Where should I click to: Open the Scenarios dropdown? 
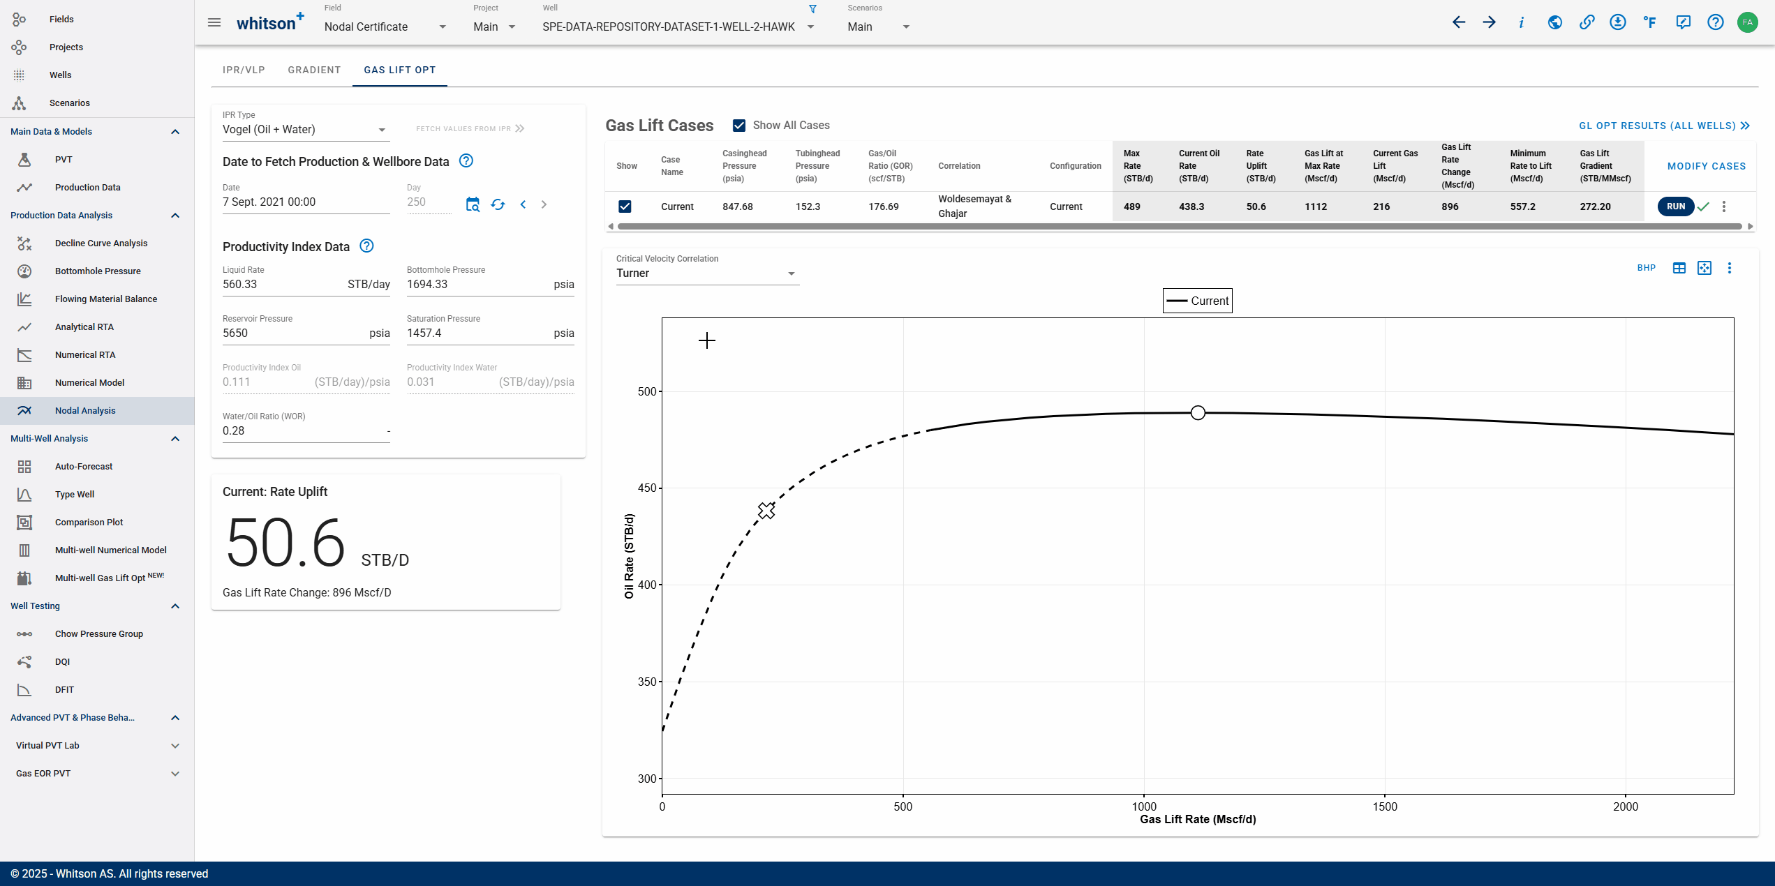pyautogui.click(x=879, y=27)
